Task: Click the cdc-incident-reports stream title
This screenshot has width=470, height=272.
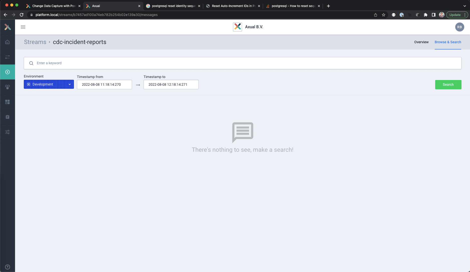Action: [79, 42]
